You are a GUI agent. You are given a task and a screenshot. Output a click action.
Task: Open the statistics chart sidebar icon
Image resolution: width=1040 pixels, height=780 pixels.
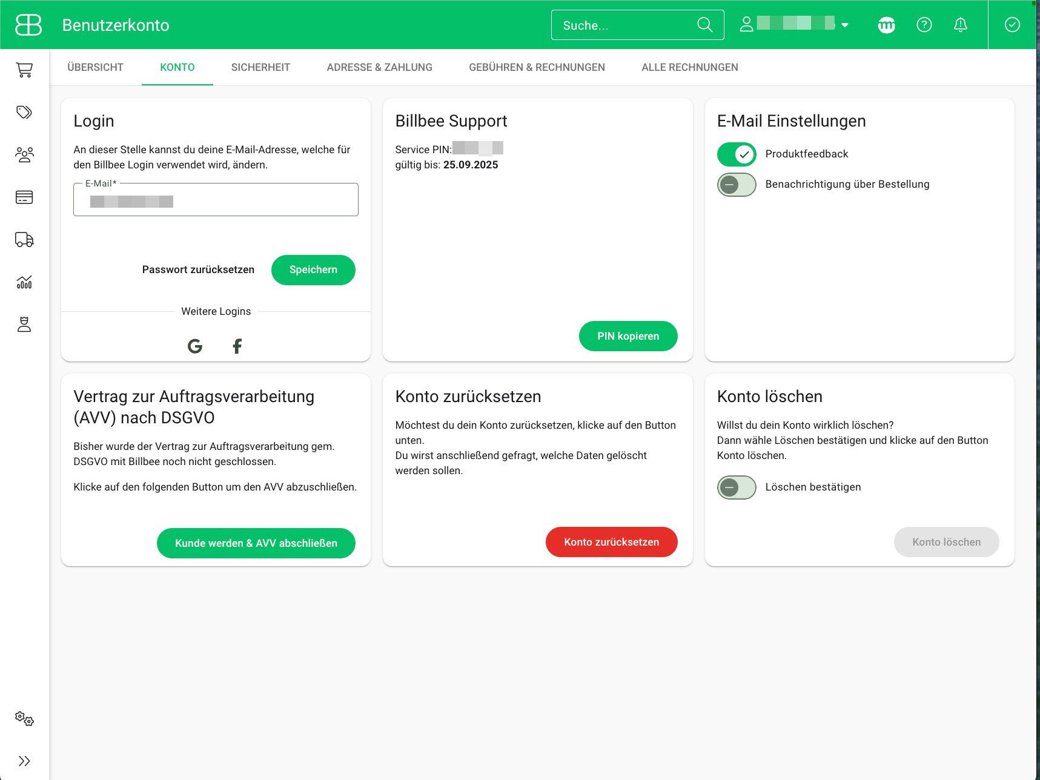[x=24, y=282]
